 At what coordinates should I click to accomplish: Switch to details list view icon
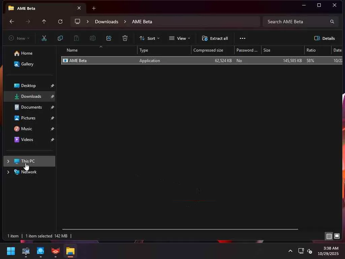coord(329,236)
